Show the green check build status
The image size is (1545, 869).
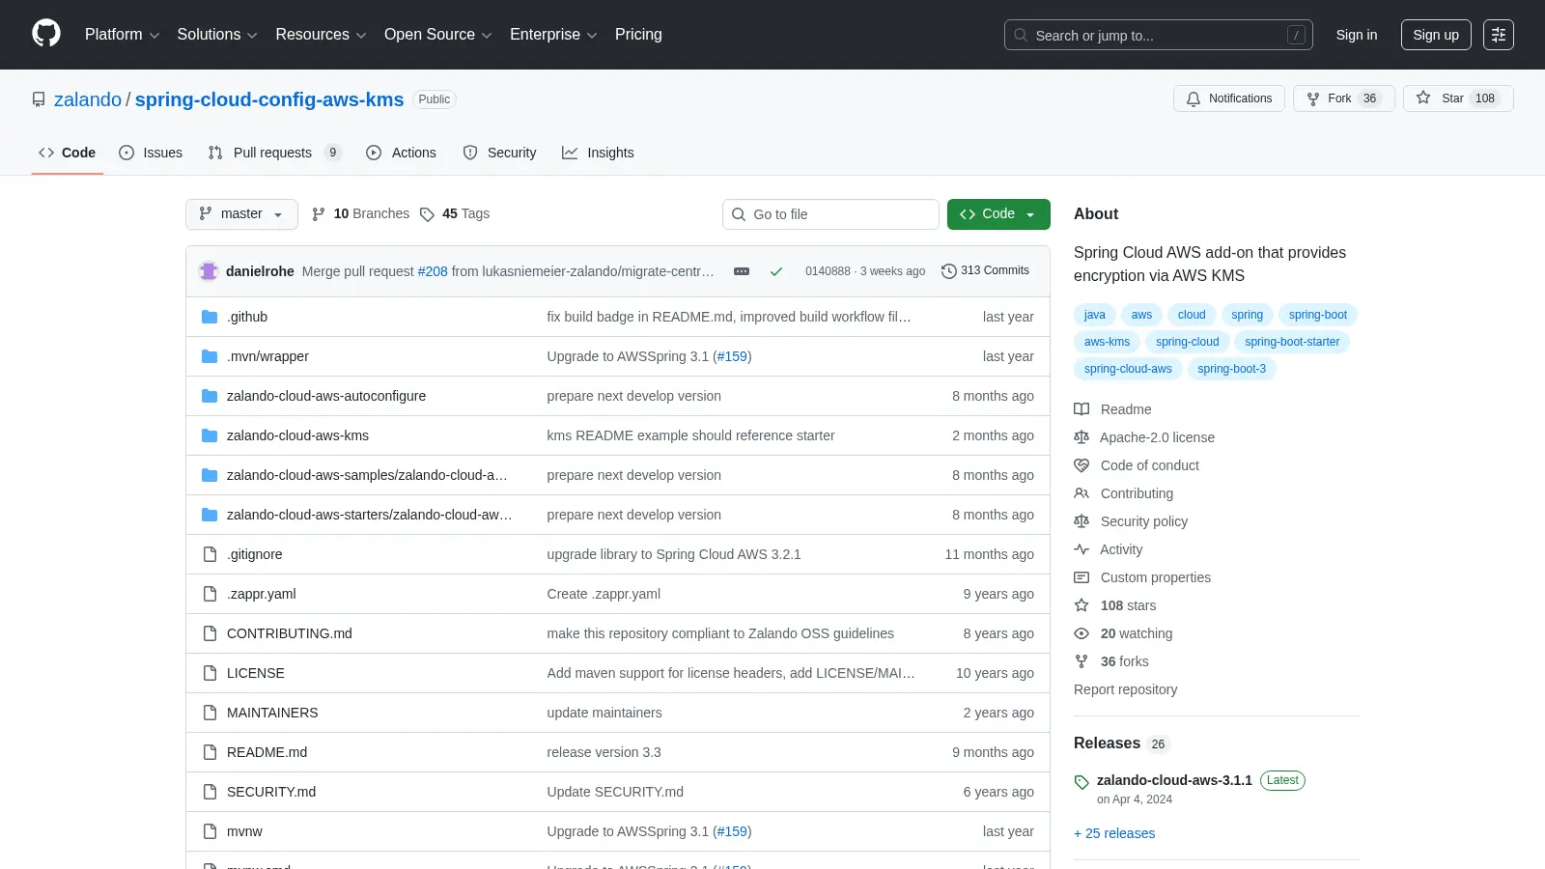pyautogui.click(x=776, y=271)
